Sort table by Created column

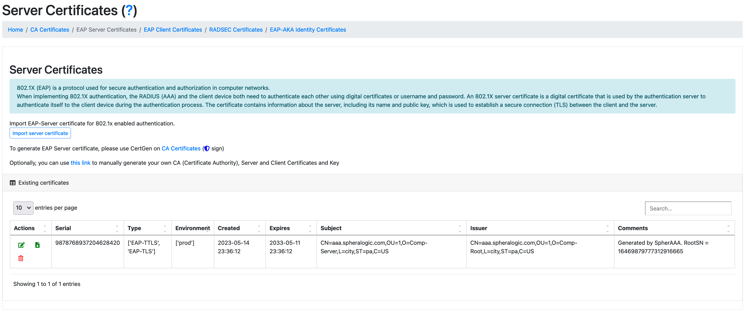pyautogui.click(x=239, y=228)
